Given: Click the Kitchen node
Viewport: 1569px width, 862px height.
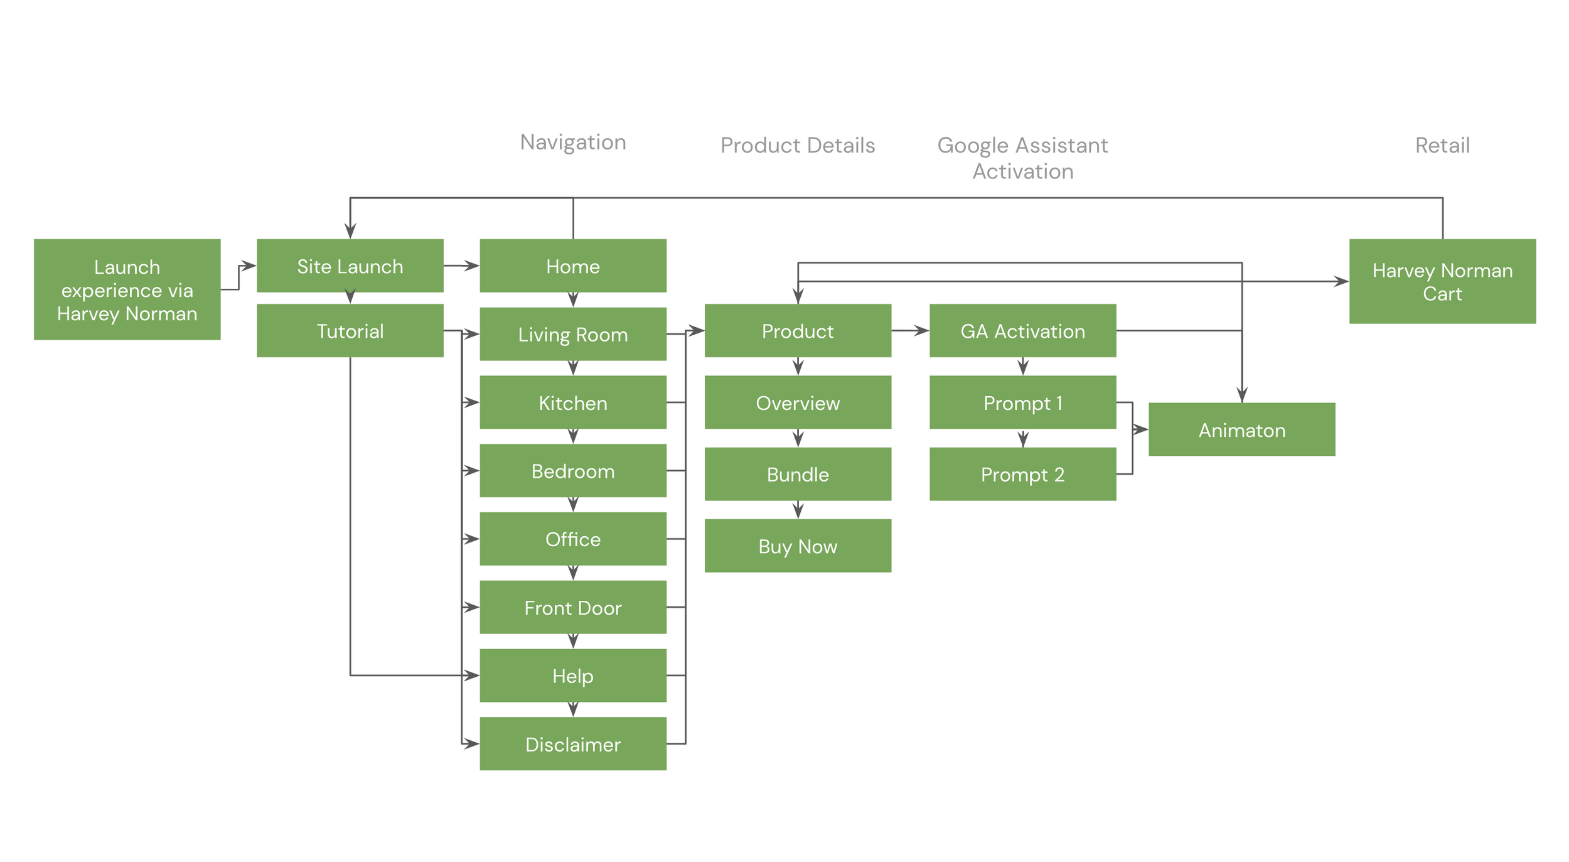Looking at the screenshot, I should click(572, 402).
